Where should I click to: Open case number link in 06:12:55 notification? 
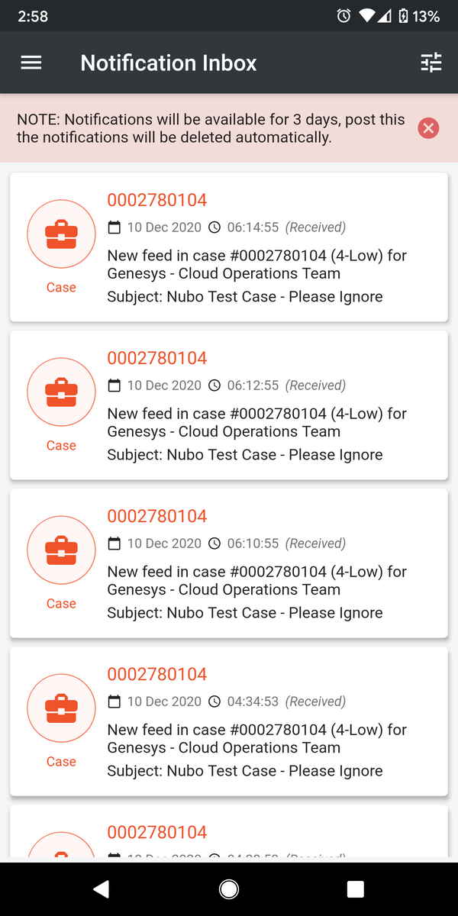pyautogui.click(x=157, y=358)
